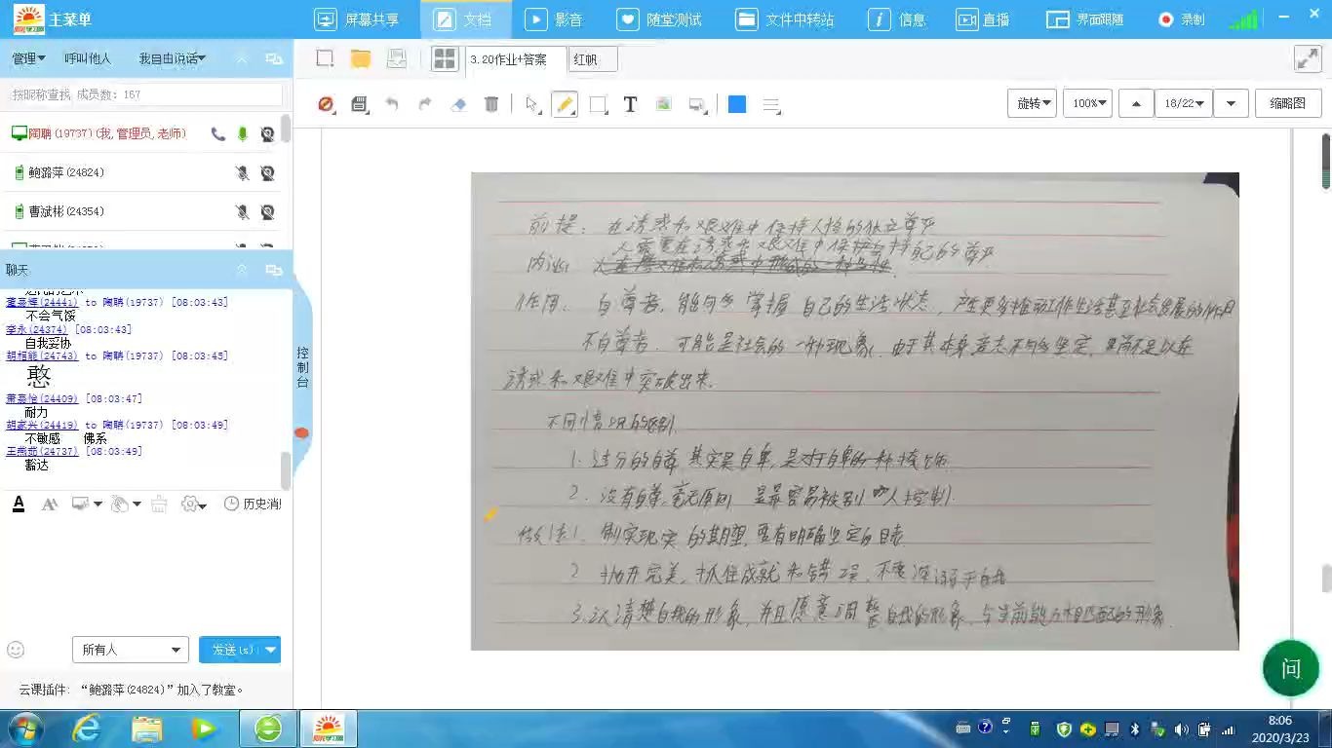Select the 3.20作业+答案 document tab
1332x748 pixels.
(514, 59)
